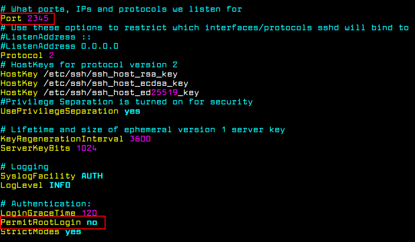Click the commented ListenAddress :: line
Viewport: 415px width, 242px height.
click(x=43, y=37)
